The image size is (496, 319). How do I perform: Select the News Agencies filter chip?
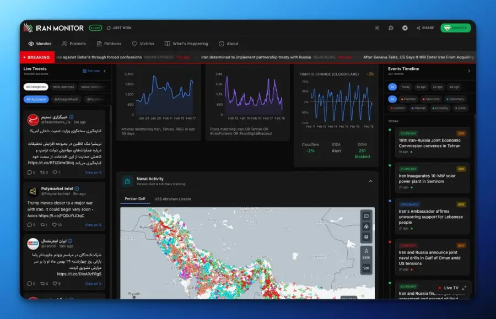click(63, 86)
